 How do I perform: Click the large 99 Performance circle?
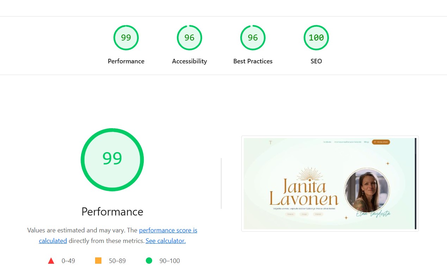click(112, 160)
